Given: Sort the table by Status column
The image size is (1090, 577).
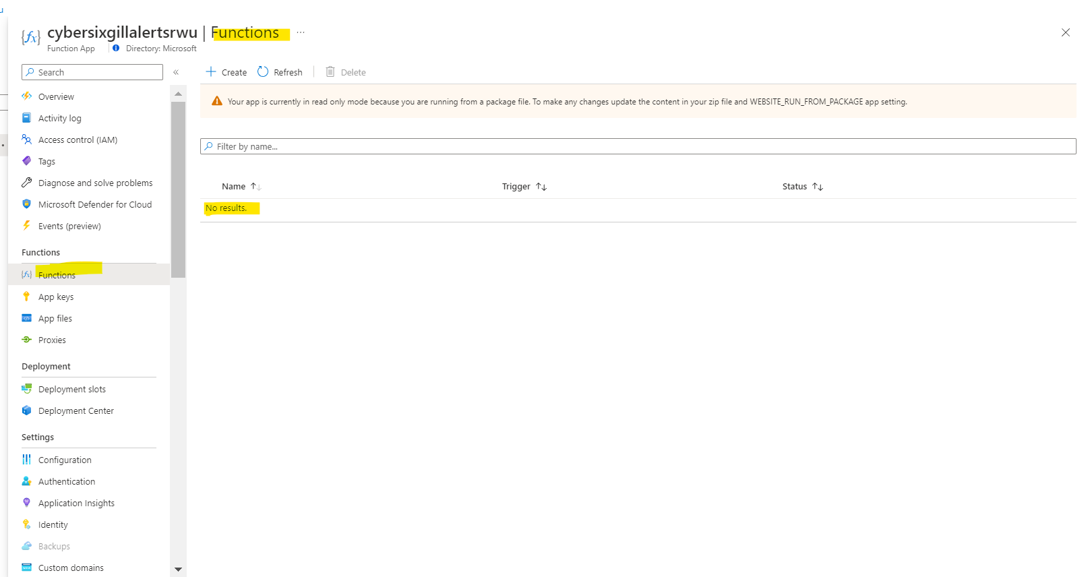Looking at the screenshot, I should [x=803, y=187].
